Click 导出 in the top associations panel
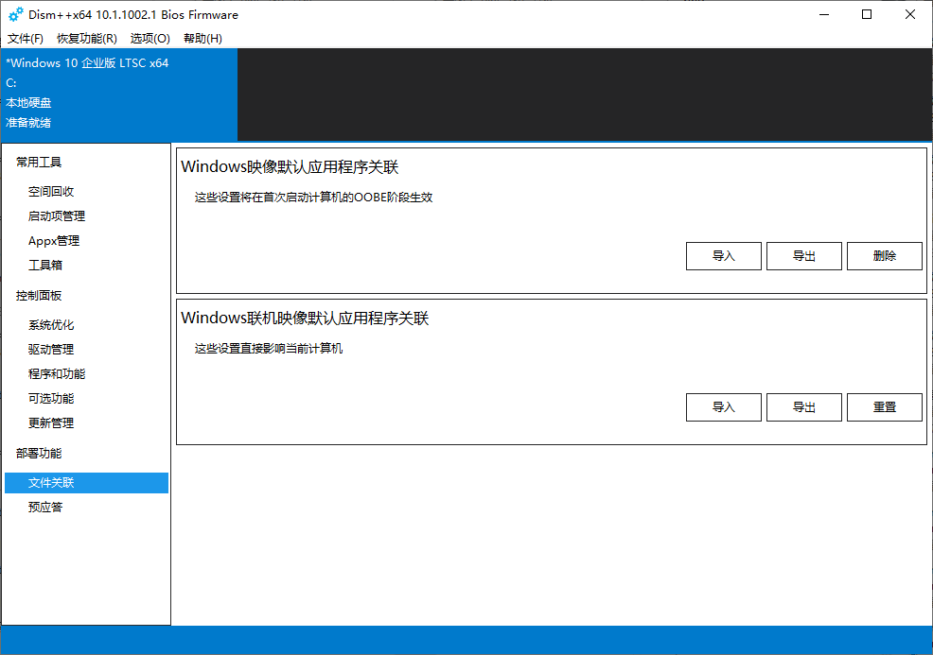 click(803, 256)
